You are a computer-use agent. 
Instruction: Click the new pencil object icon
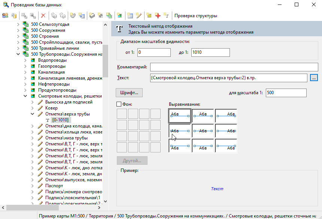click(139, 16)
